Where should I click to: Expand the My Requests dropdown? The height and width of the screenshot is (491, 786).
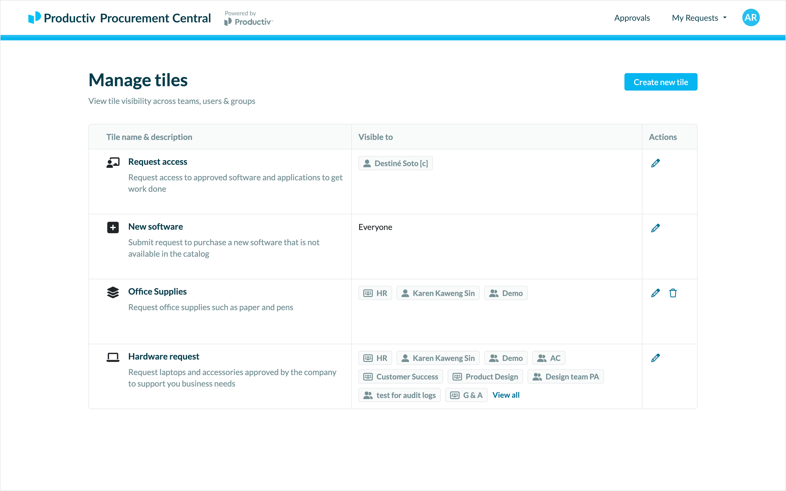699,18
